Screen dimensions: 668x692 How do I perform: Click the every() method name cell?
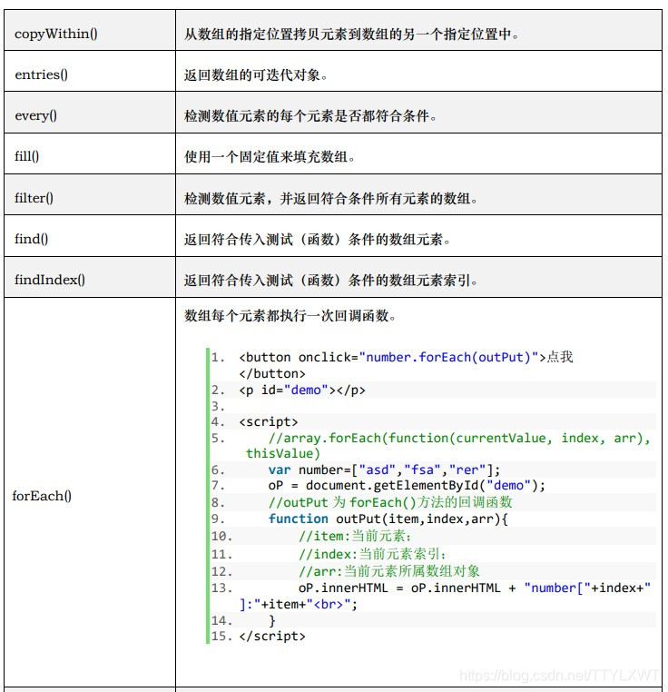(x=90, y=112)
